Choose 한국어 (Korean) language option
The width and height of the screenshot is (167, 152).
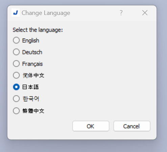(x=26, y=99)
